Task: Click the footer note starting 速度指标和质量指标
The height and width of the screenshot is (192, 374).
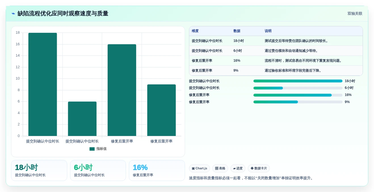Action: click(251, 178)
